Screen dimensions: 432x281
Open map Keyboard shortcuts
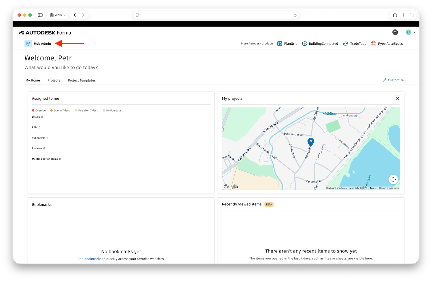(336, 188)
